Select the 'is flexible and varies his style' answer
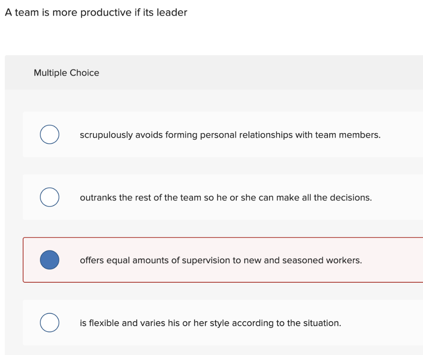423x355 pixels. [210, 323]
